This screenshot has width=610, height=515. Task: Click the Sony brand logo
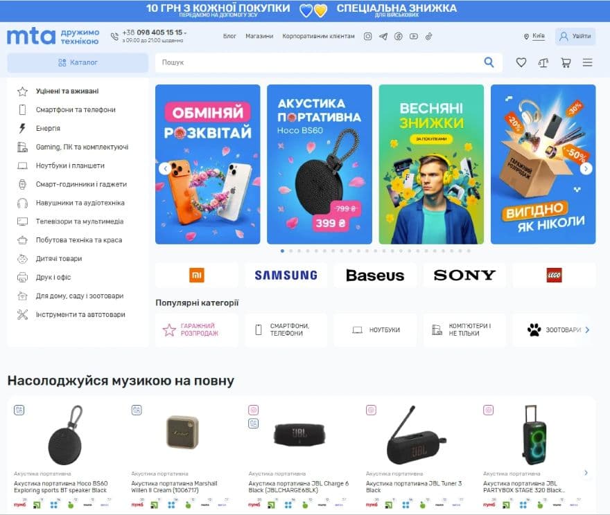pyautogui.click(x=464, y=275)
